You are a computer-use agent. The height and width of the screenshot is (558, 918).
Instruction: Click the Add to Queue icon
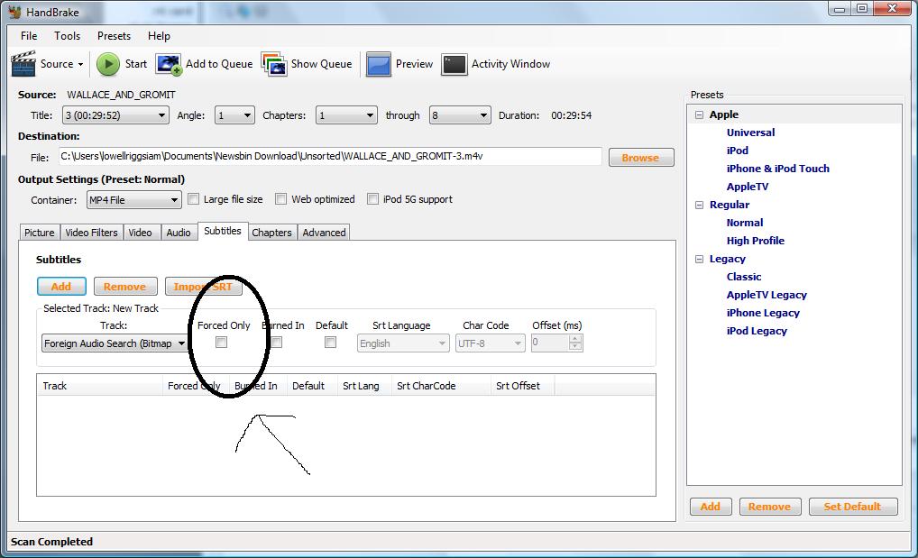pyautogui.click(x=169, y=64)
